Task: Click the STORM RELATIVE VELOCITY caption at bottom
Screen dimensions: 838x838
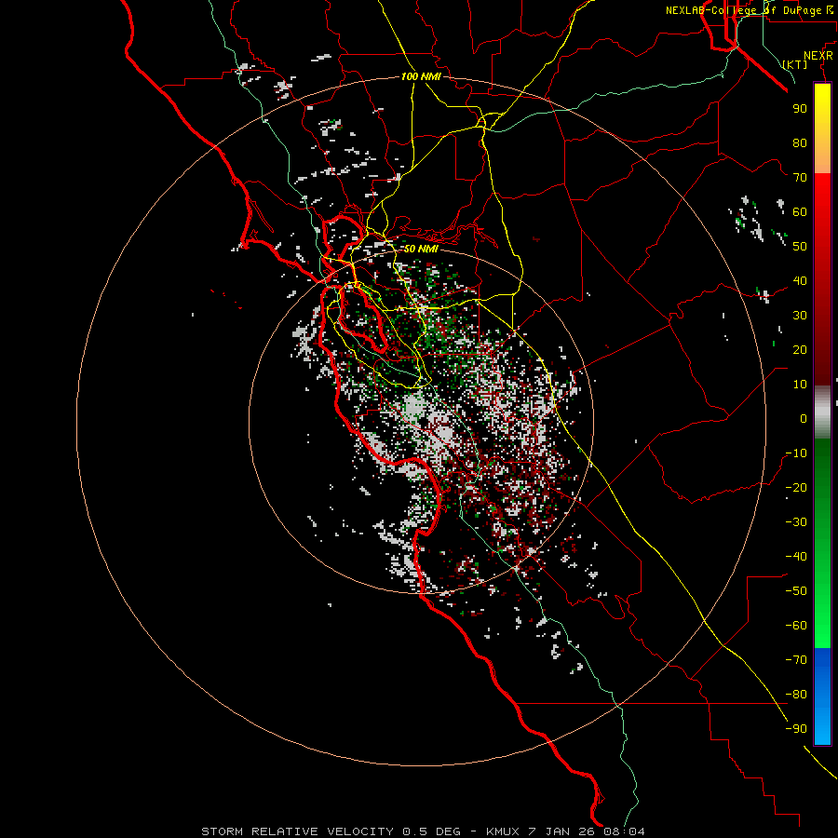Action: 424,831
